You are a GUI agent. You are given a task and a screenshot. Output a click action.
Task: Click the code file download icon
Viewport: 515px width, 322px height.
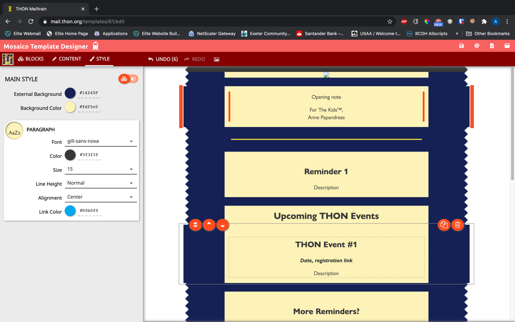coord(492,46)
